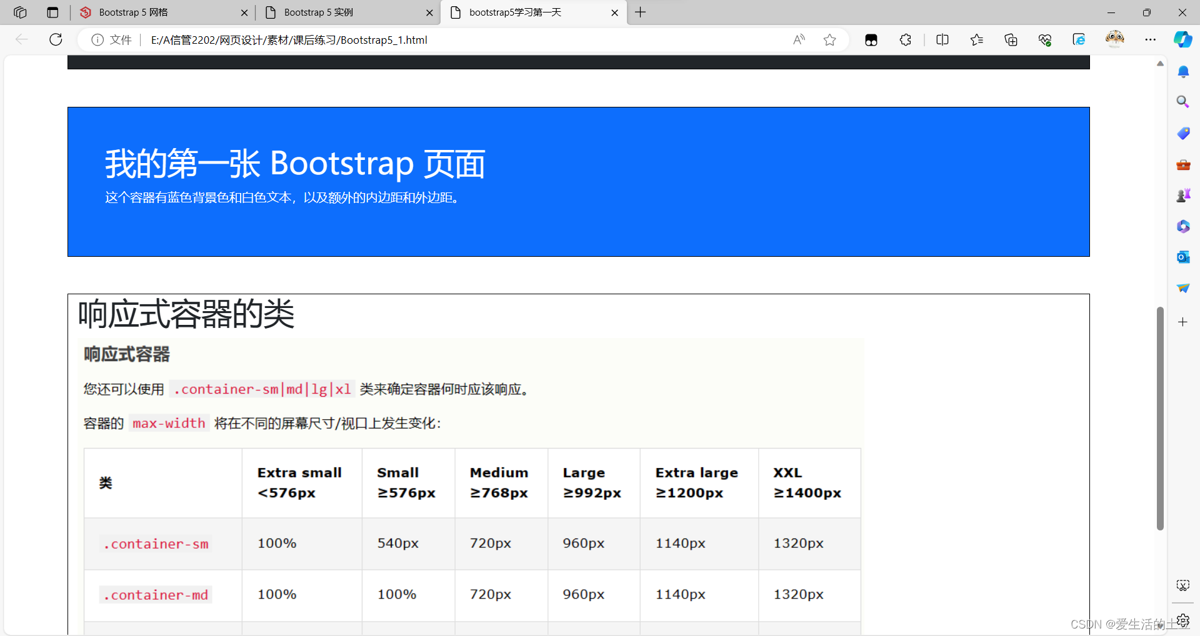Open sidebar settings gear icon

point(1183,620)
